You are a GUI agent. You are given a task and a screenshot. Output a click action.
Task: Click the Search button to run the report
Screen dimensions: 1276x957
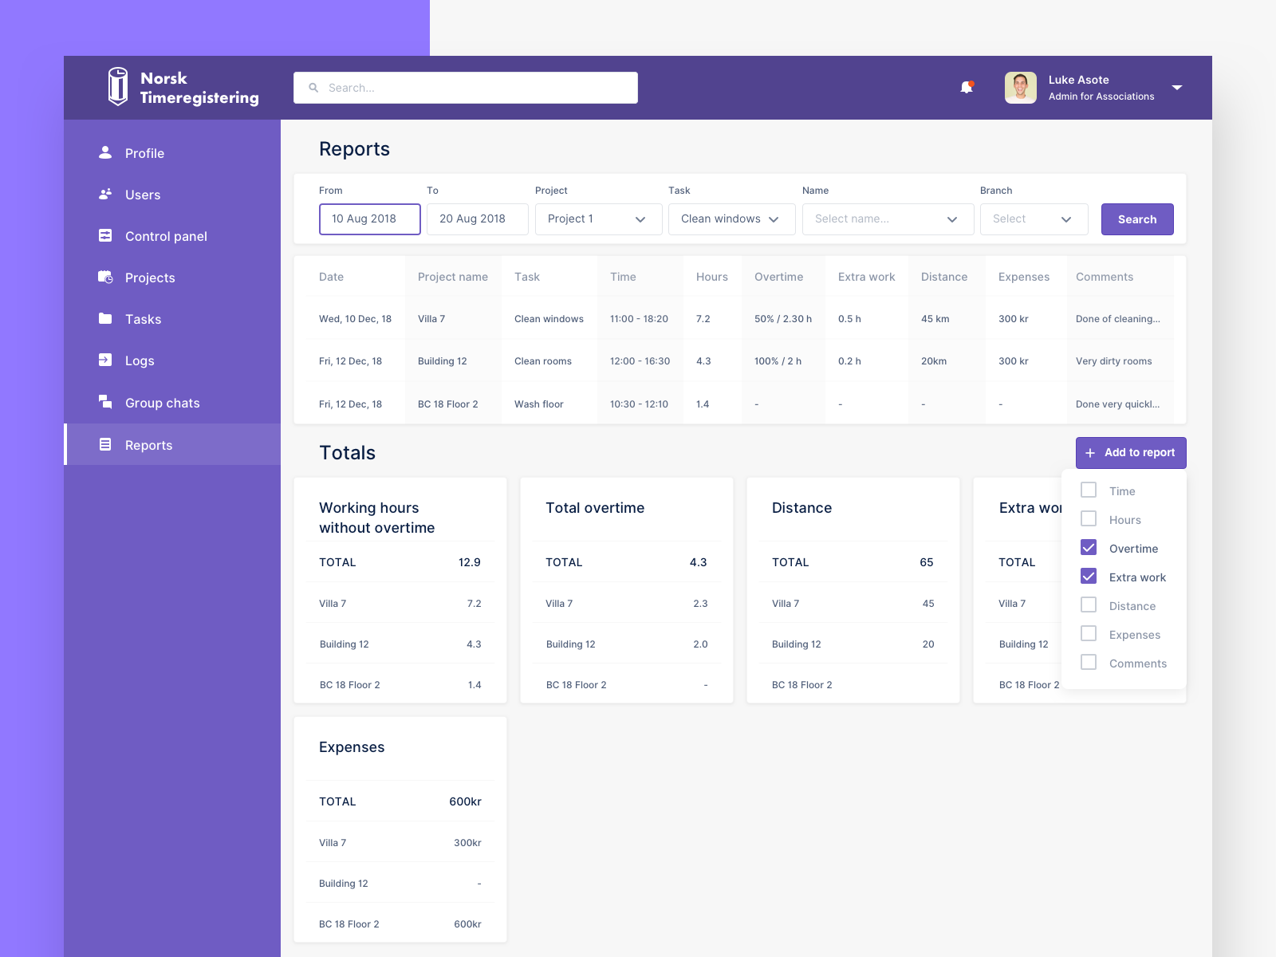coord(1136,219)
